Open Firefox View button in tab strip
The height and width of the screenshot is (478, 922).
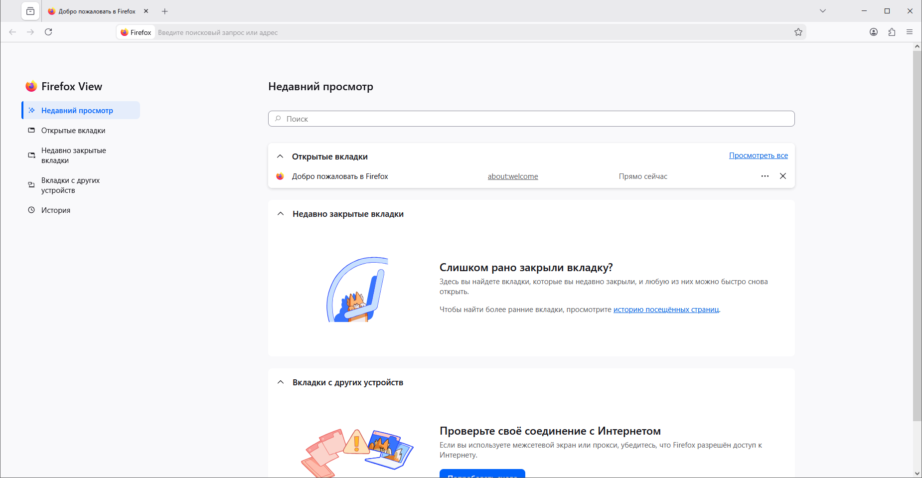pos(30,11)
